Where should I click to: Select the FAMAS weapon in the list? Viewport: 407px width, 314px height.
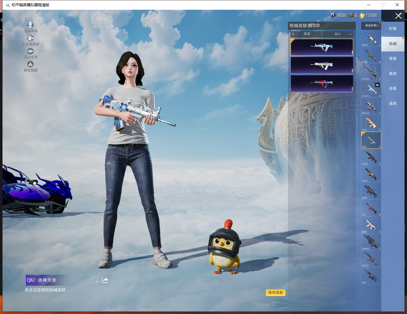point(371,242)
